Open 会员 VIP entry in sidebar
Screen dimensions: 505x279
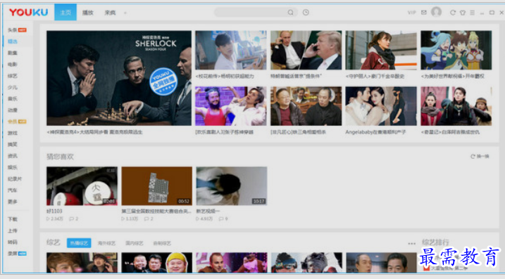(17, 122)
